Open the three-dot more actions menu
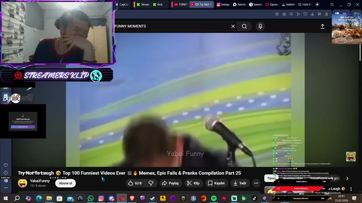The width and height of the screenshot is (362, 203). (x=256, y=183)
